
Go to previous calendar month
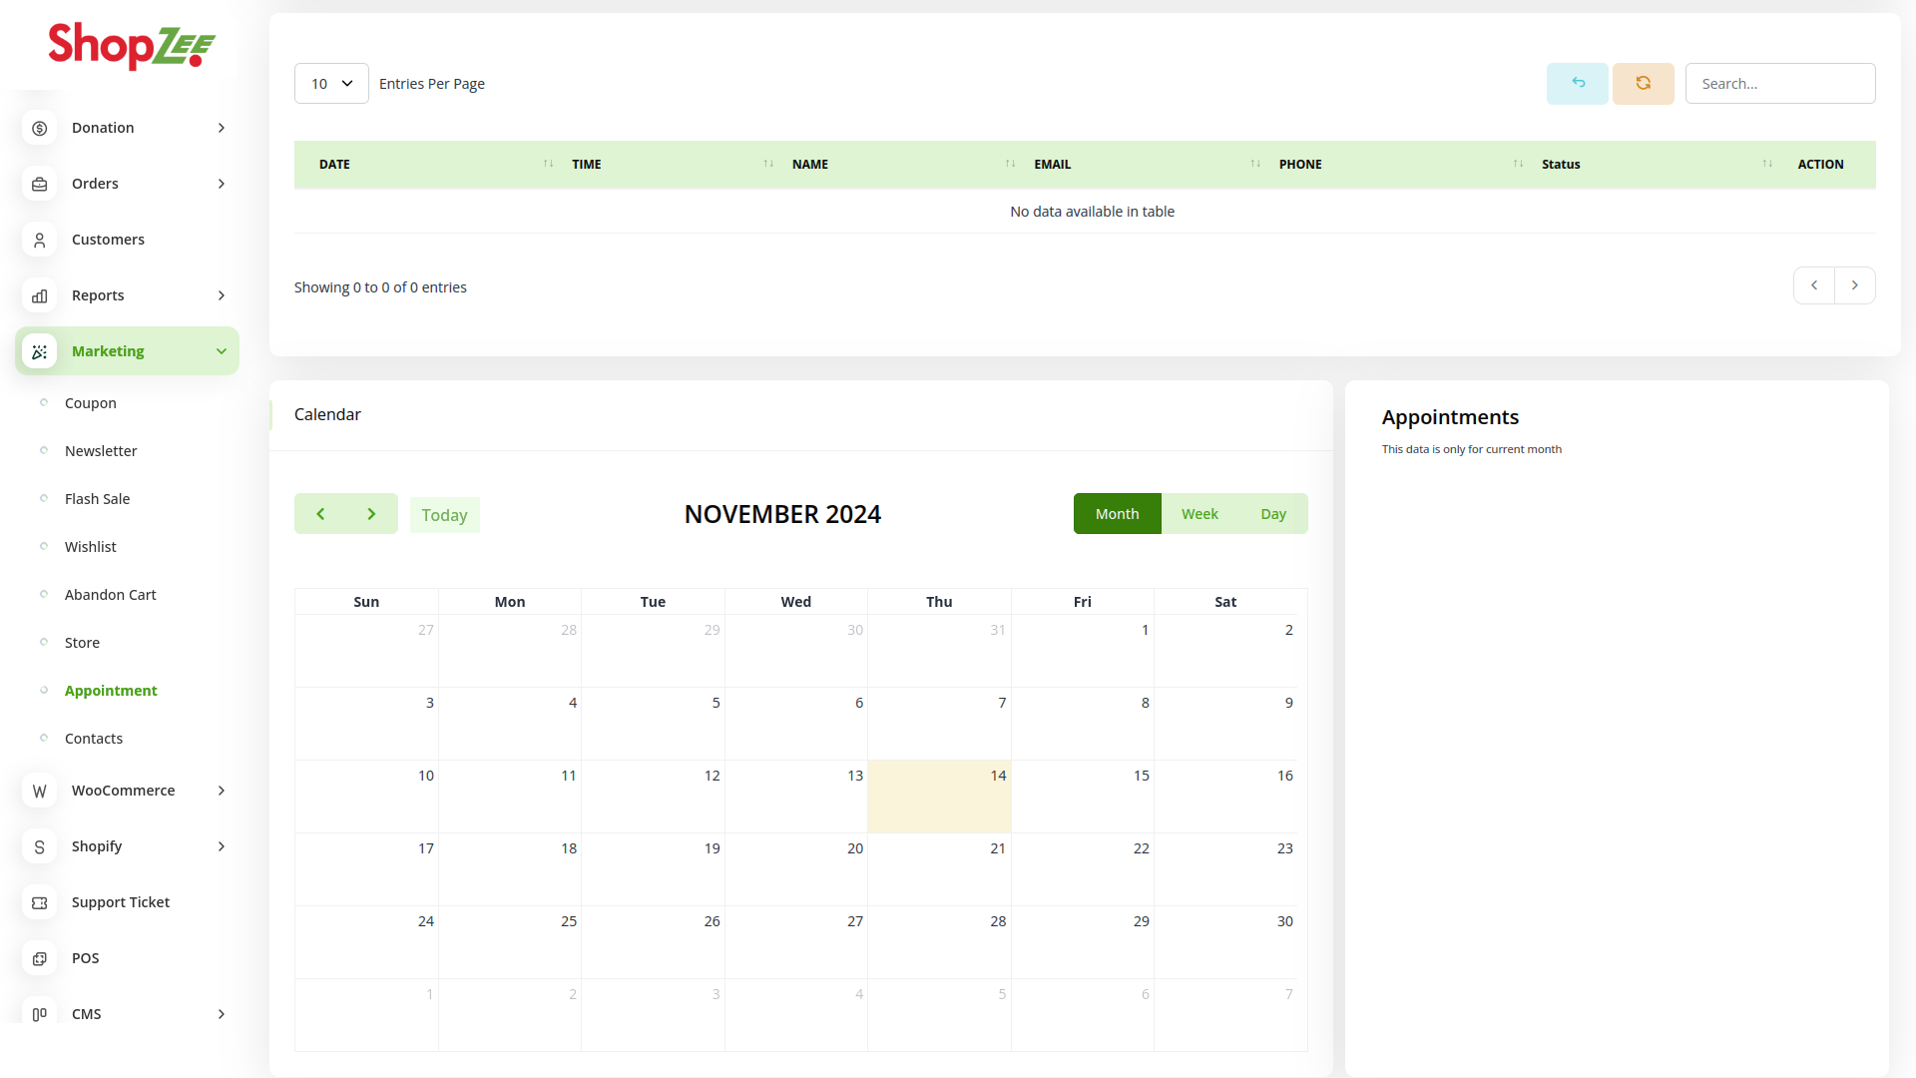(x=320, y=514)
